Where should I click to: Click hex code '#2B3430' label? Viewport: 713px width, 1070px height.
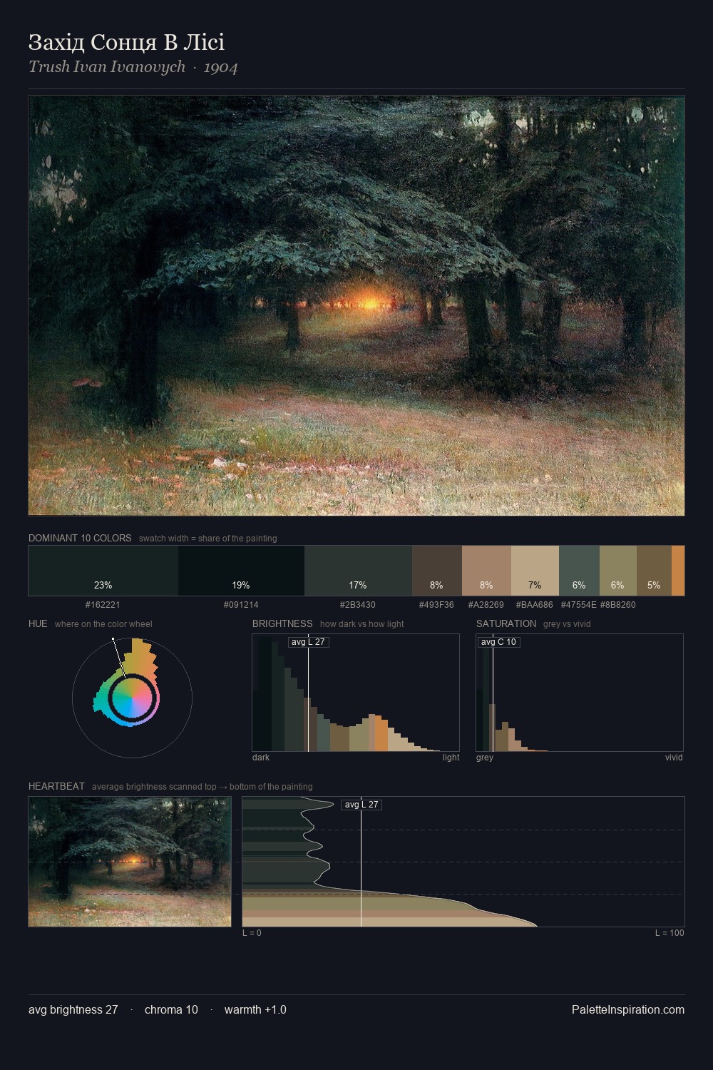coord(358,605)
